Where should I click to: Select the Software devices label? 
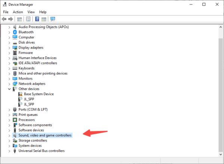pos(31,130)
